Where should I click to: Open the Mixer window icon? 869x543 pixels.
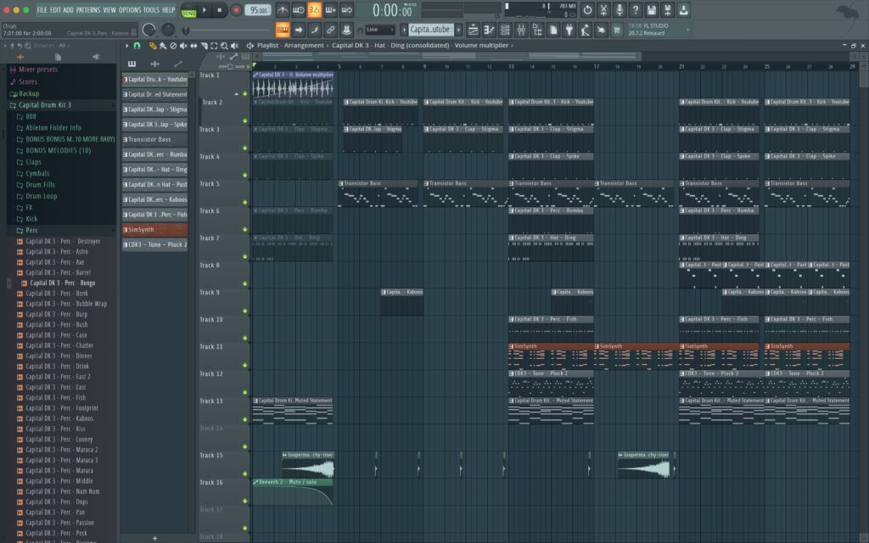(x=521, y=30)
